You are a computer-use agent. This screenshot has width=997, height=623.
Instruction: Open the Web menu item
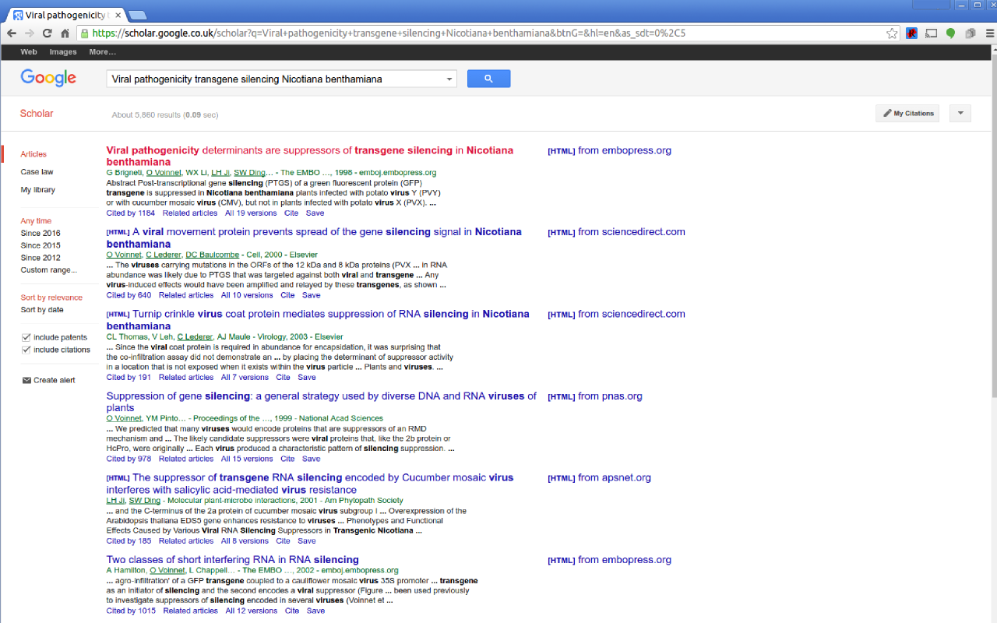point(29,52)
